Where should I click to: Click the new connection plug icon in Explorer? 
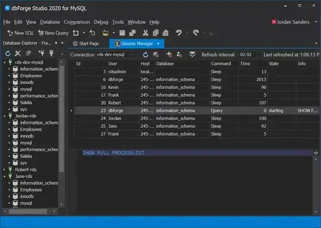coord(42,54)
